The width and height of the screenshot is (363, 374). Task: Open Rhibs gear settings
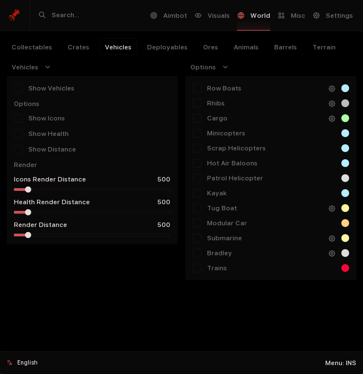tap(332, 104)
